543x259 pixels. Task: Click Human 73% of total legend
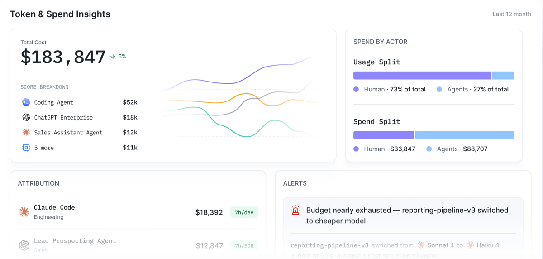pyautogui.click(x=390, y=90)
